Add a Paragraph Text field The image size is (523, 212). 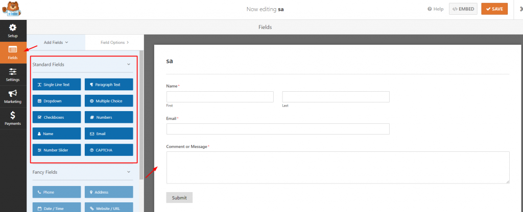coord(109,85)
